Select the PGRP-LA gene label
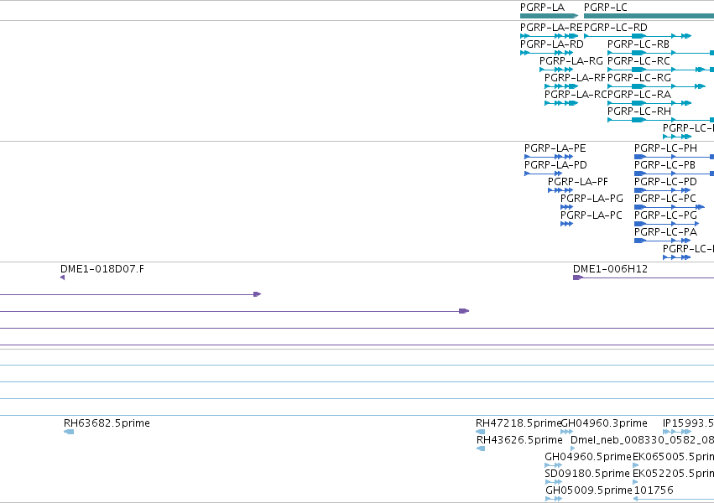Viewport: 714px width, 503px height. pos(542,8)
